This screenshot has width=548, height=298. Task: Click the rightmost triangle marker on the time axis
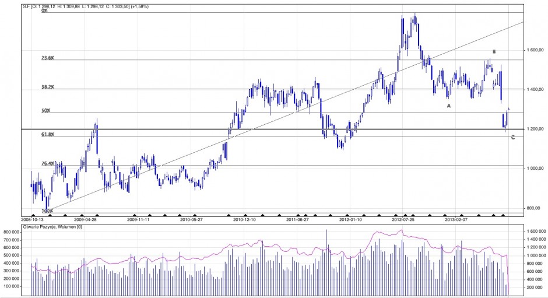coord(503,215)
